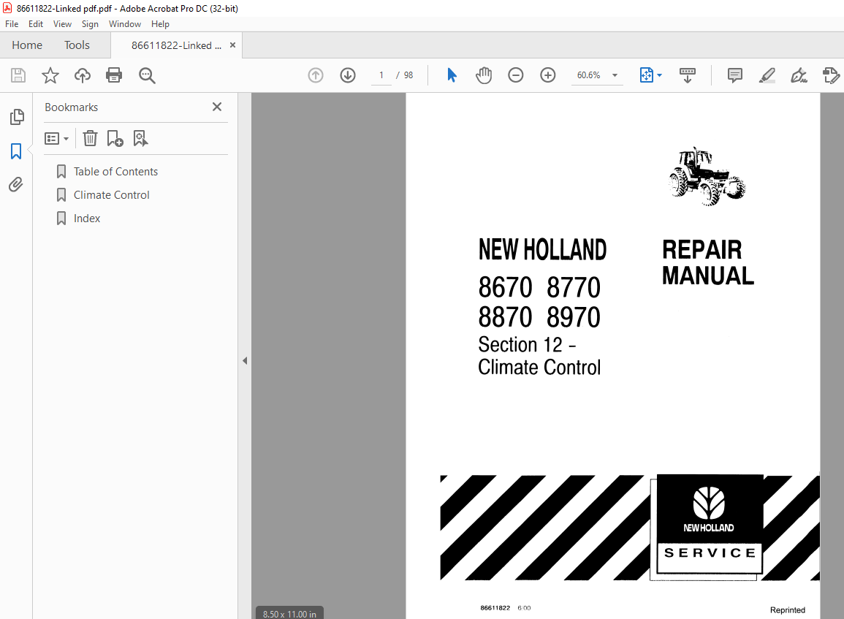Close the 86611822-Linked document tab
Image resolution: width=844 pixels, height=619 pixels.
point(232,45)
